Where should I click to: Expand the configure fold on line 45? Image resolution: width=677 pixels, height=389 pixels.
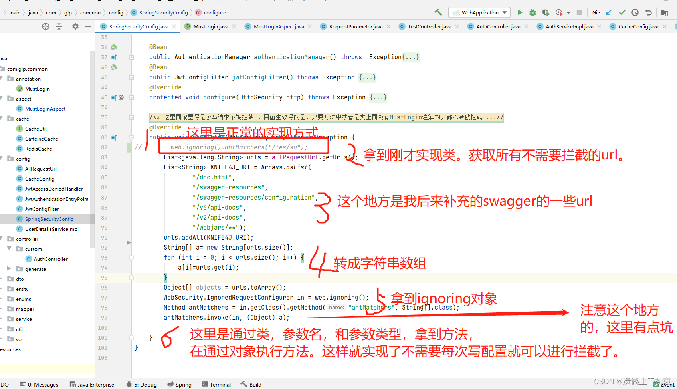(x=131, y=97)
